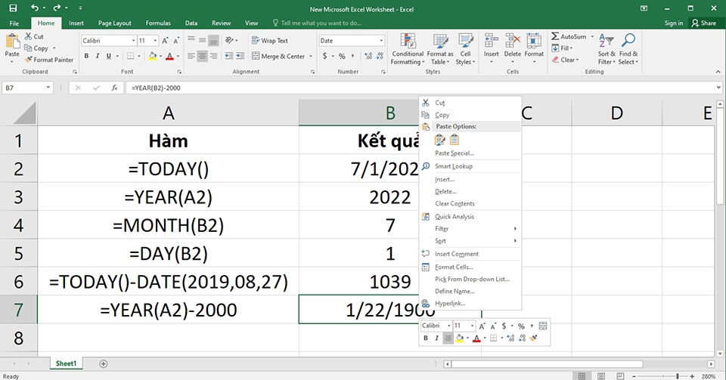This screenshot has height=380, width=726.
Task: Click the zoom slider handle
Action: 677,376
